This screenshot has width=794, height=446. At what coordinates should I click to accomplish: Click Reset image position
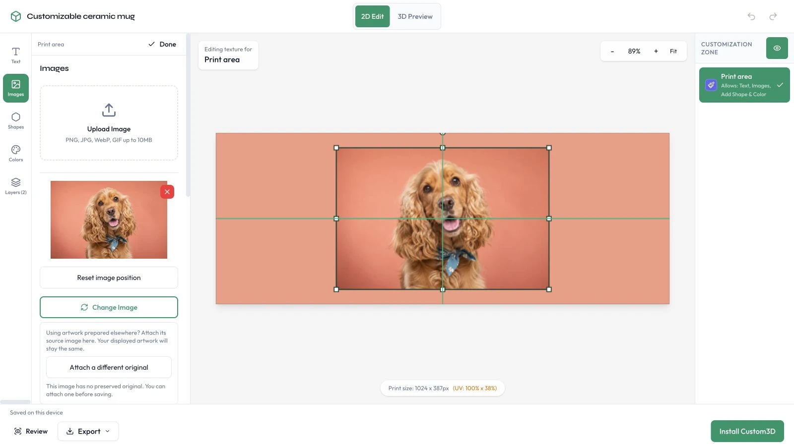coord(109,278)
